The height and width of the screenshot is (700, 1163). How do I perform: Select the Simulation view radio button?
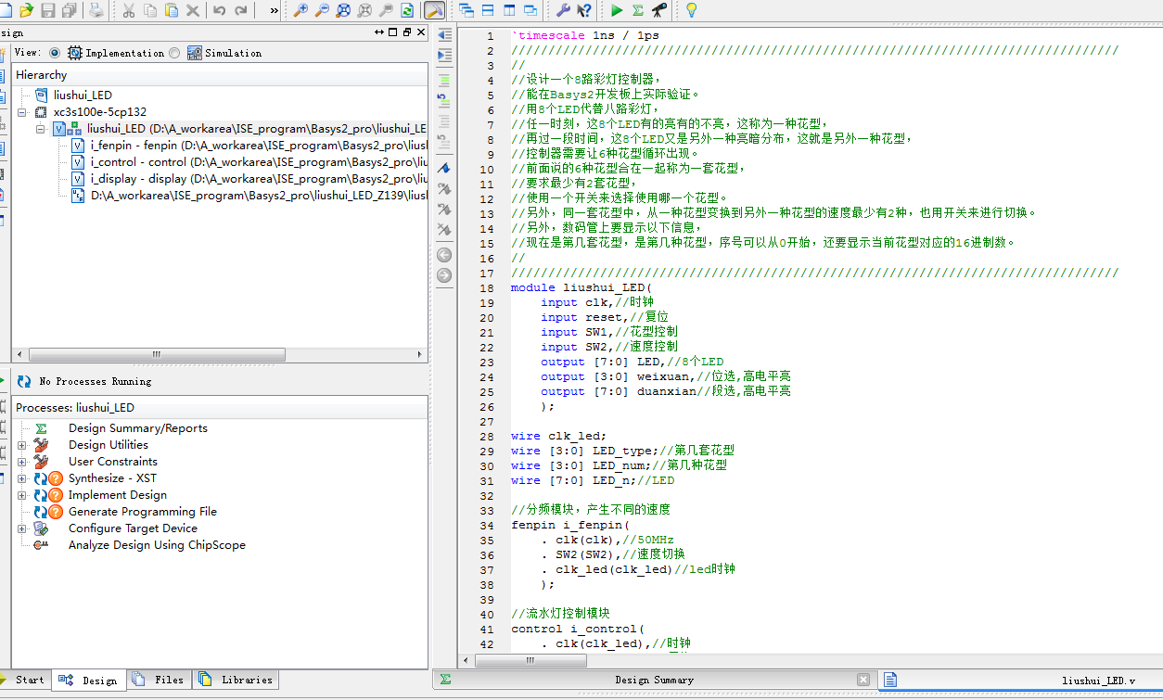[x=175, y=53]
